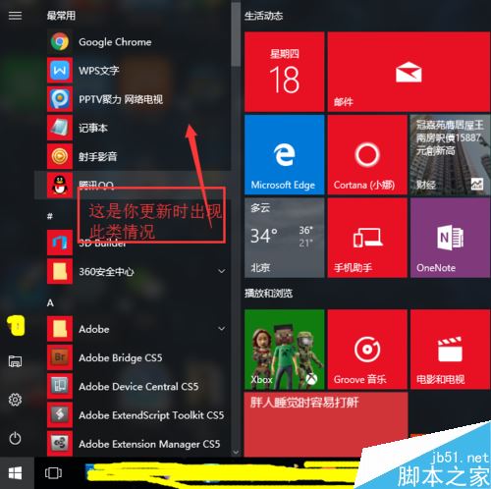Image resolution: width=491 pixels, height=489 pixels.
Task: Open 记事本 notepad icon
Action: [x=60, y=128]
